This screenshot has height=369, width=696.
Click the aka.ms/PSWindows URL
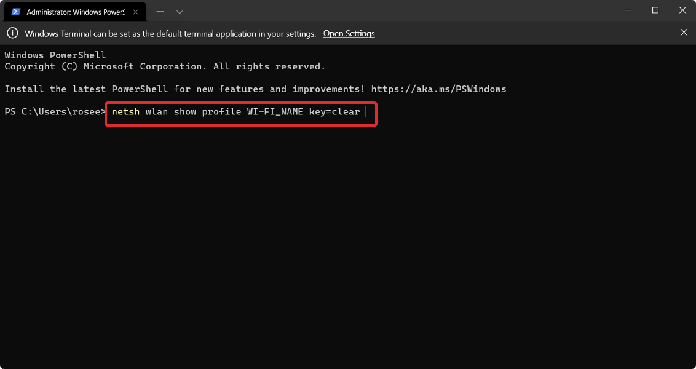[x=438, y=89]
